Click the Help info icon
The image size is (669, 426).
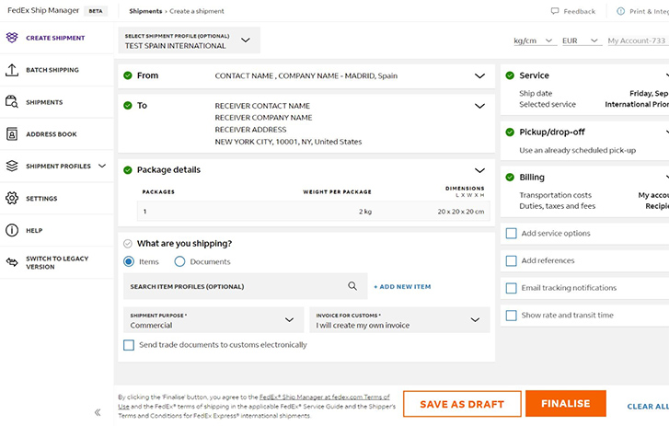pos(12,230)
